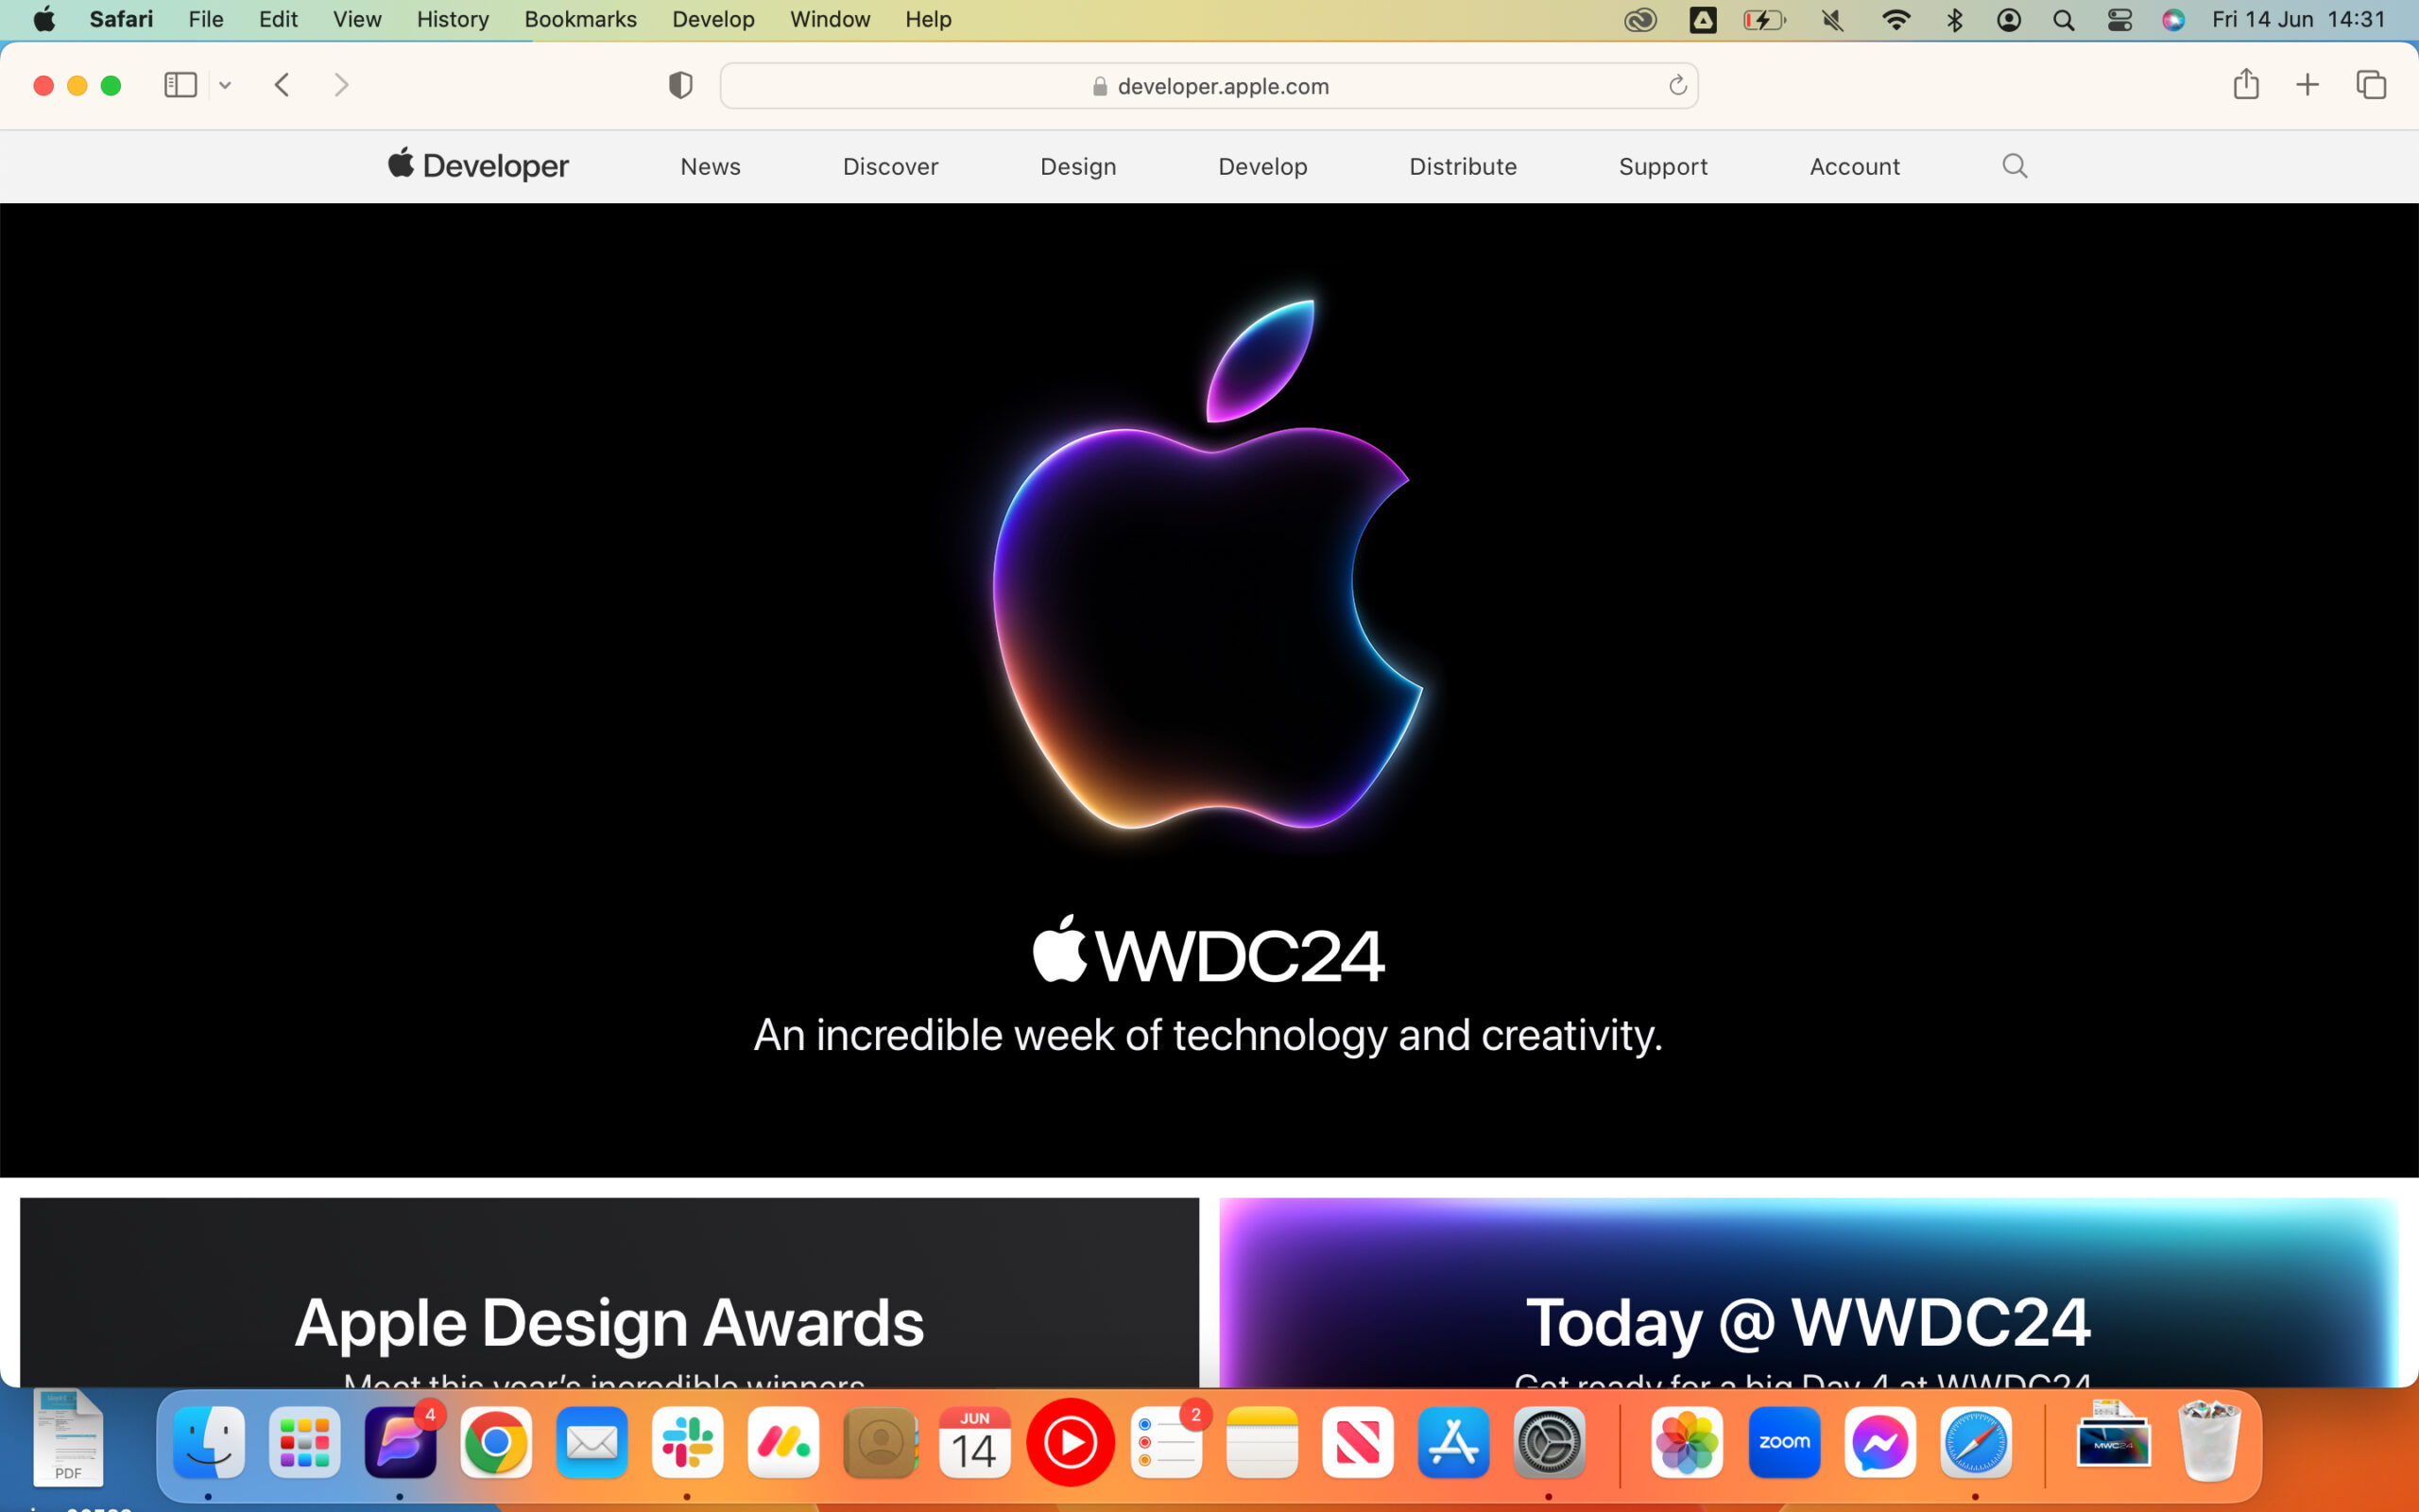
Task: Expand the sidebar options chevron
Action: pyautogui.click(x=224, y=84)
